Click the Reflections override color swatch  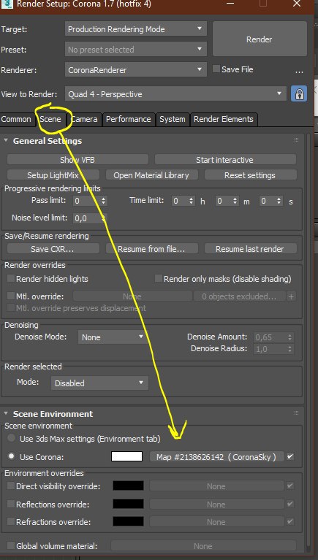click(x=128, y=504)
